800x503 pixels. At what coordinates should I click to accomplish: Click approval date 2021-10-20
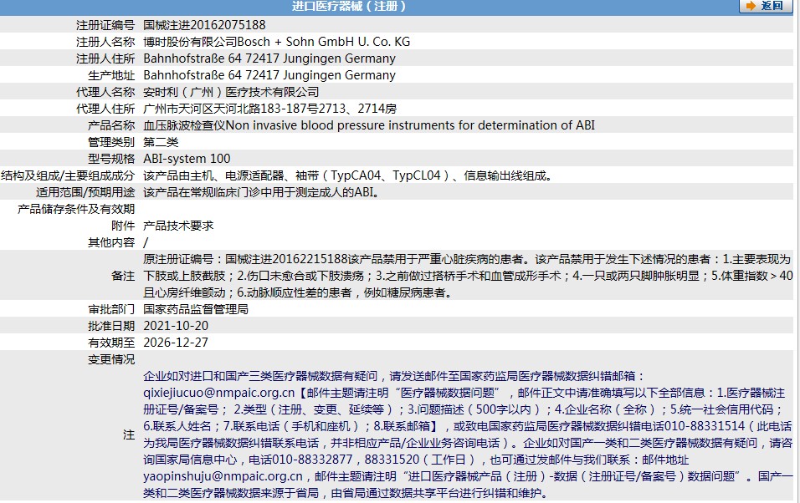tap(176, 326)
